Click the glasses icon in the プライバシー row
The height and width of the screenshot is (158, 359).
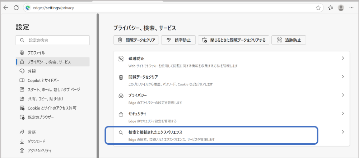tap(121, 96)
